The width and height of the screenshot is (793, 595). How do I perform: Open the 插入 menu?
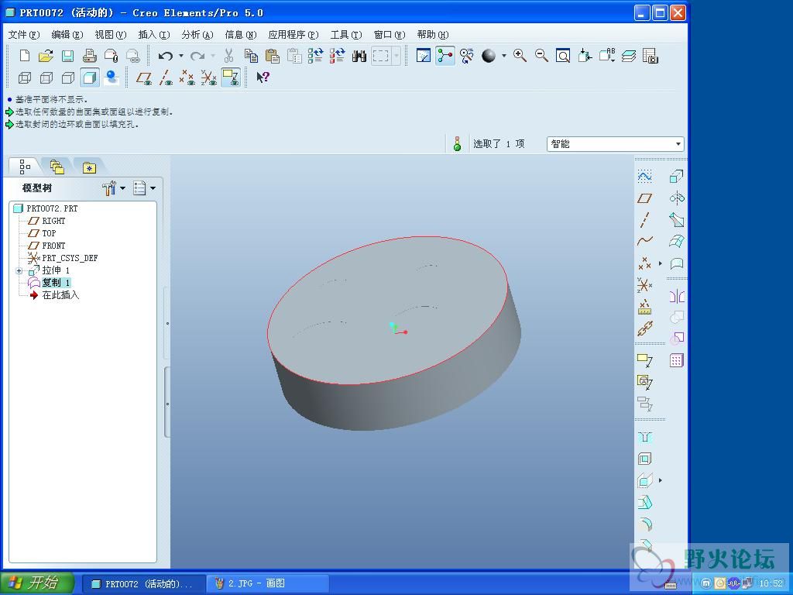coord(154,34)
